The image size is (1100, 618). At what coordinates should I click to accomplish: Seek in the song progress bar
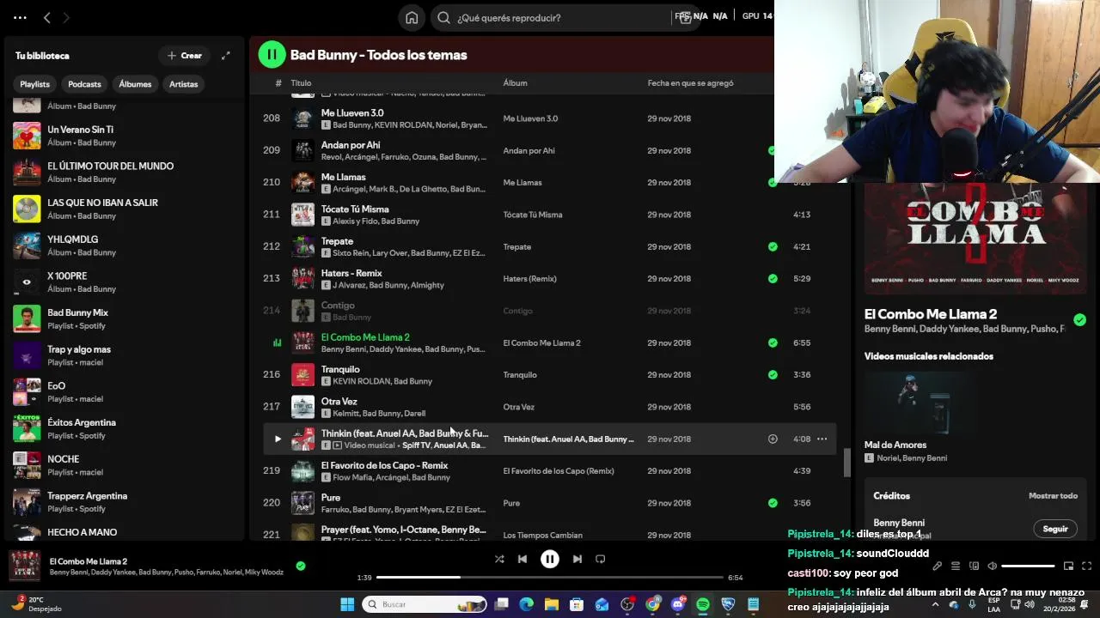click(550, 578)
